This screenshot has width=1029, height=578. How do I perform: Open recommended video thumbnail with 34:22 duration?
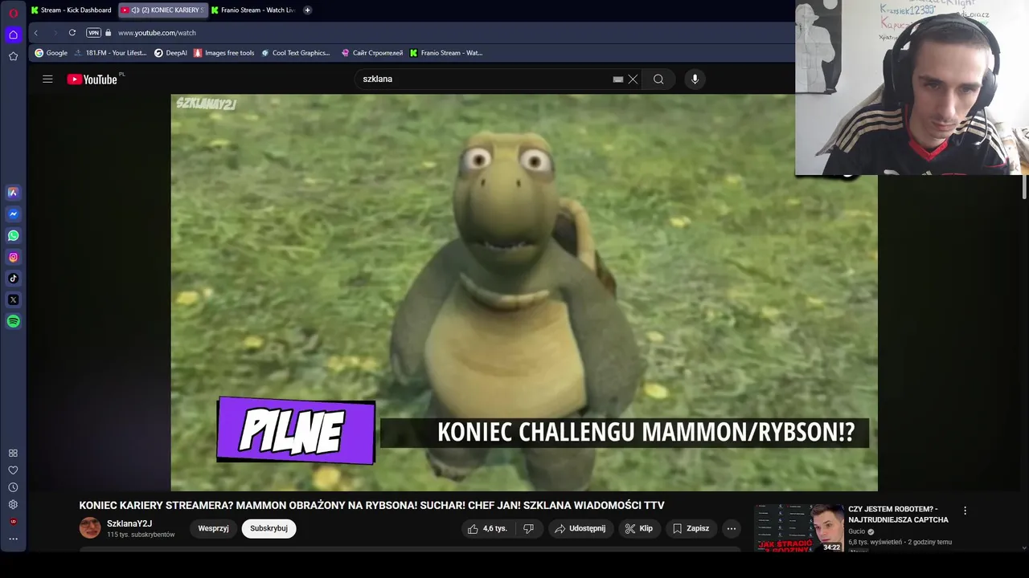799,527
